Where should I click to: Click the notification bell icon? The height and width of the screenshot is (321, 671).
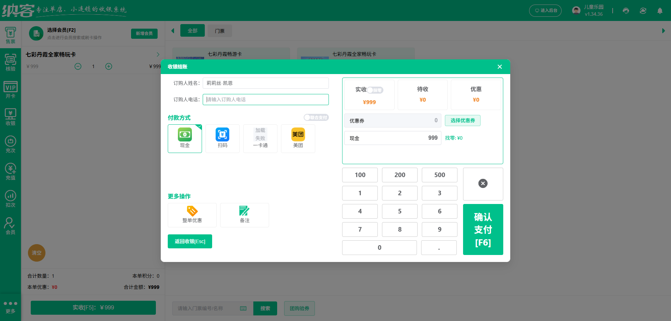click(x=659, y=11)
